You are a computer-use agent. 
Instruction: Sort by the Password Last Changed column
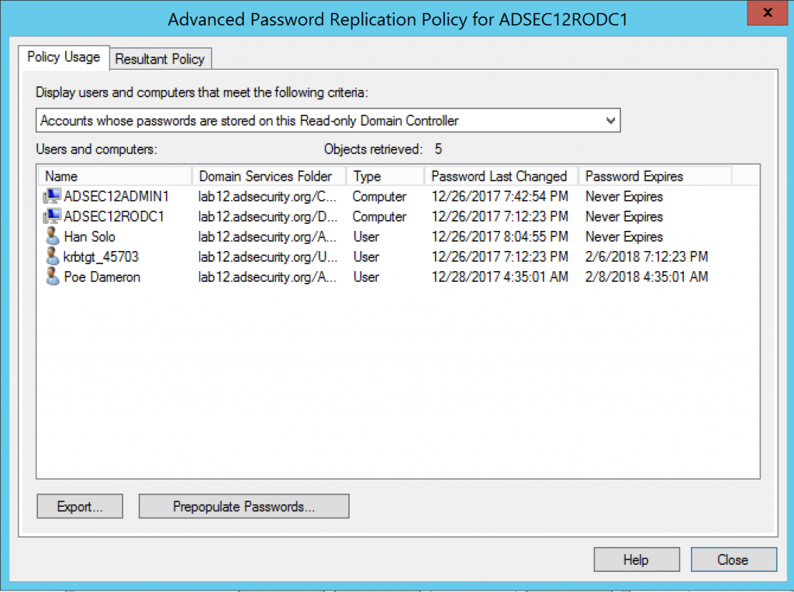(x=499, y=176)
